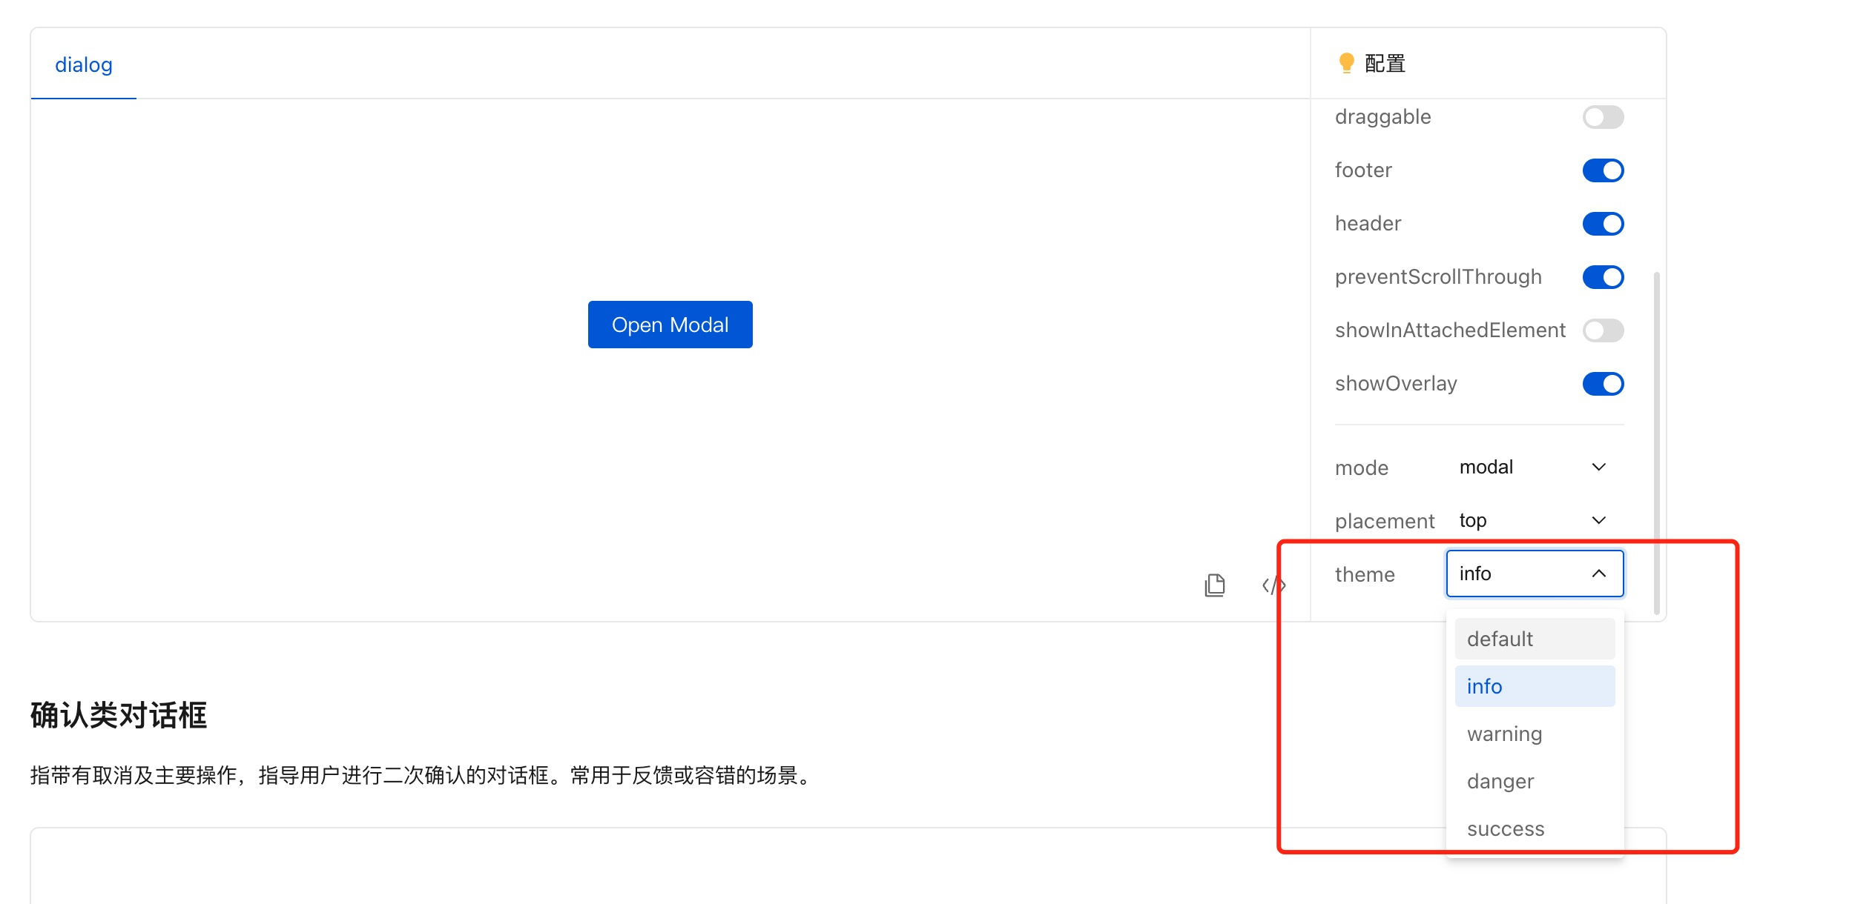This screenshot has width=1872, height=904.
Task: Select warning from theme options
Action: (1504, 733)
